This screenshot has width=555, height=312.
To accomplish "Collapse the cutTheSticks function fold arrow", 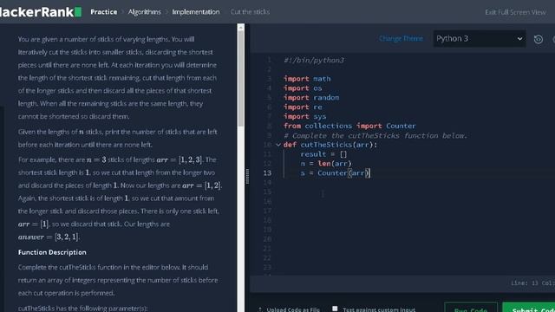I will 278,145.
